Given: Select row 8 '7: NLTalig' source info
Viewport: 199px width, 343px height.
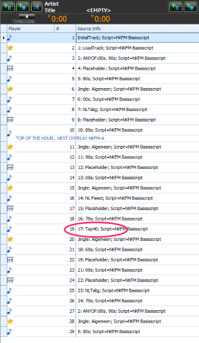Looking at the screenshot, I should point(113,109).
